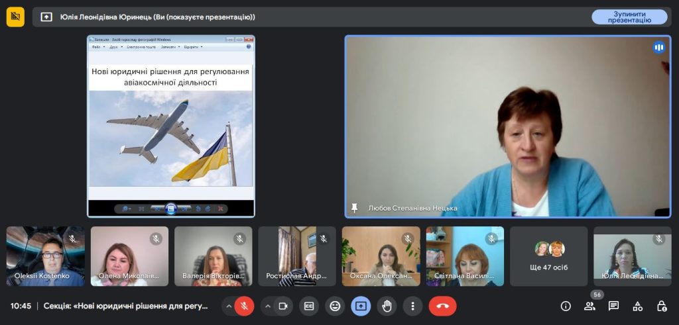Raise hand using the hand icon
This screenshot has height=325, width=679.
point(387,306)
